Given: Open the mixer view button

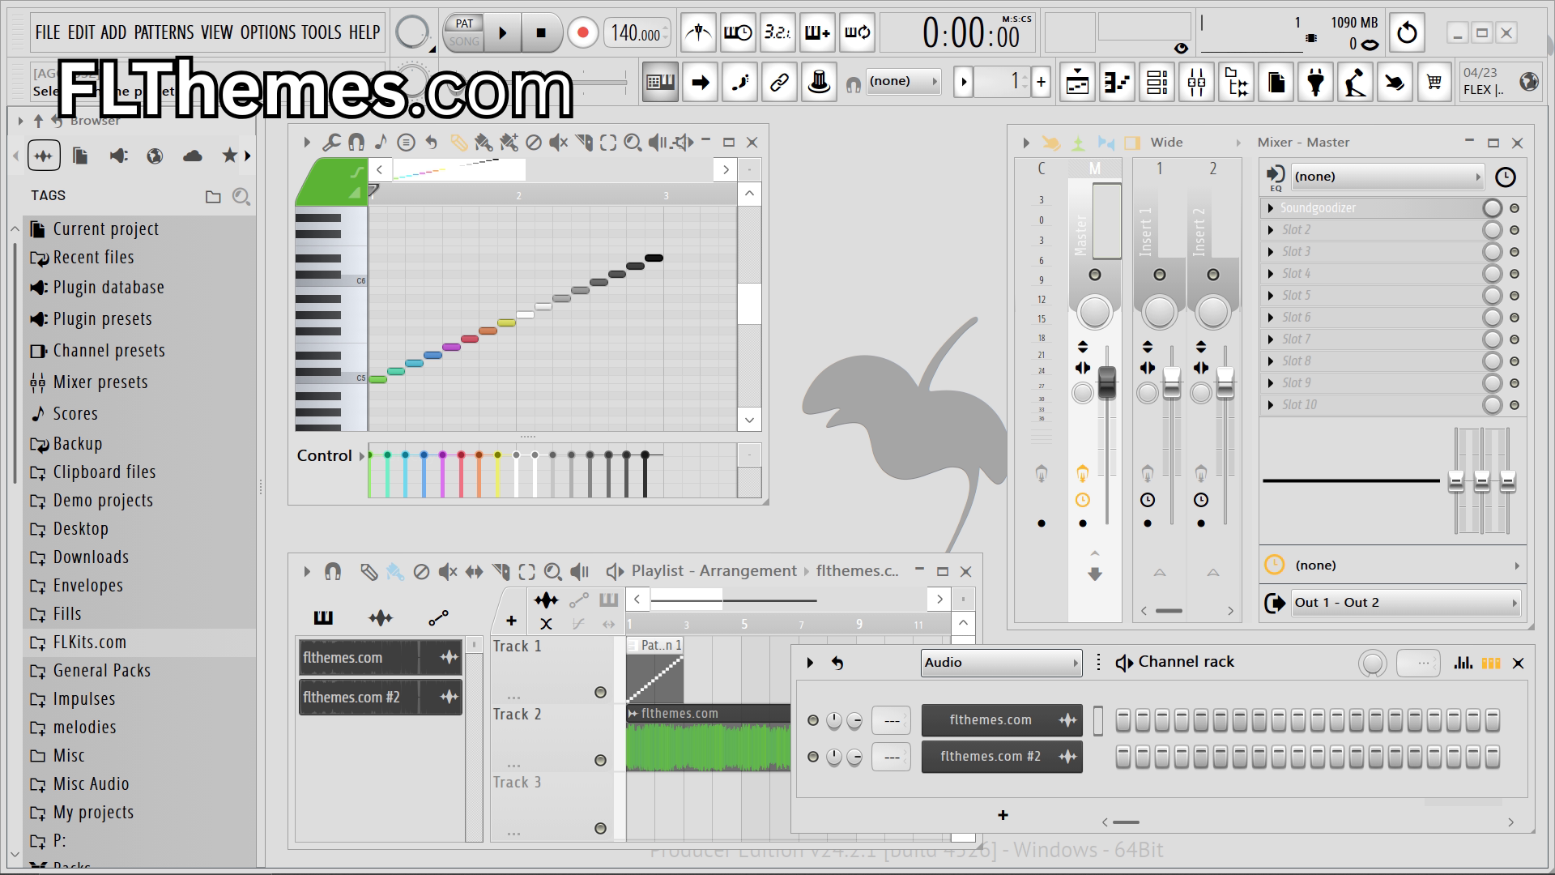Looking at the screenshot, I should coord(1196,82).
